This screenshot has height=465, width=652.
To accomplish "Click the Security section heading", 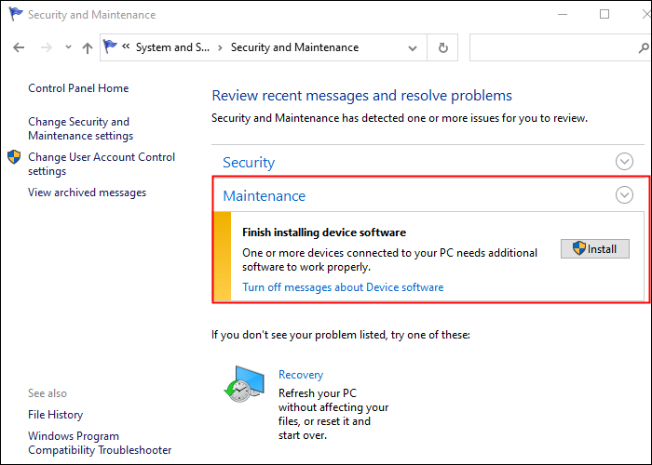I will coord(249,163).
